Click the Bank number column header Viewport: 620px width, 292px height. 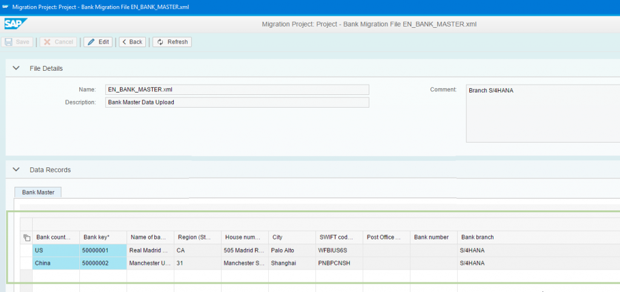(434, 237)
